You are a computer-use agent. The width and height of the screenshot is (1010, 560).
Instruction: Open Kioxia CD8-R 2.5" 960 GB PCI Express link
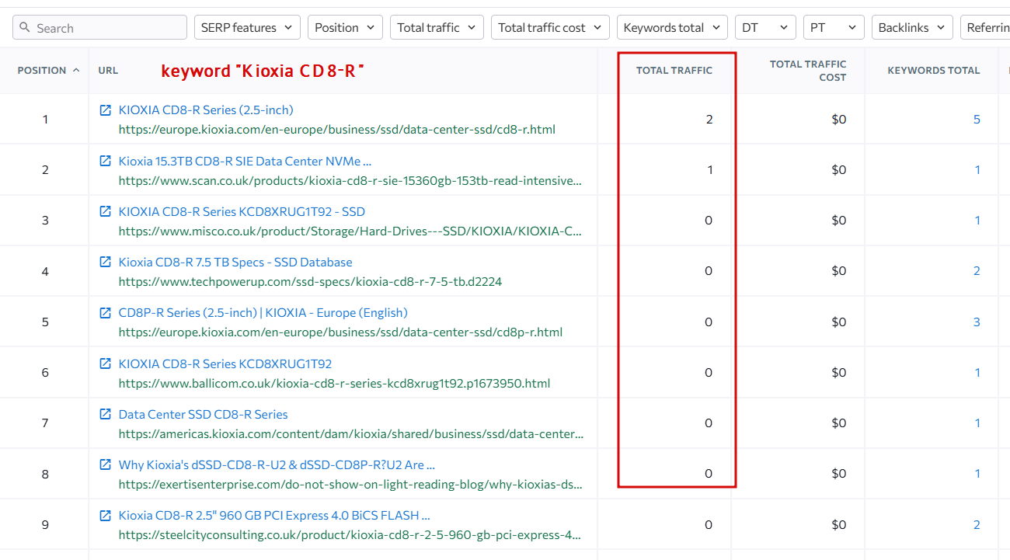point(274,515)
